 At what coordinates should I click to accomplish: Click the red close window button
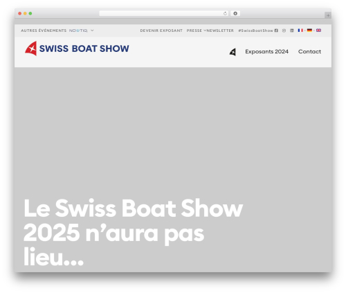pos(20,13)
